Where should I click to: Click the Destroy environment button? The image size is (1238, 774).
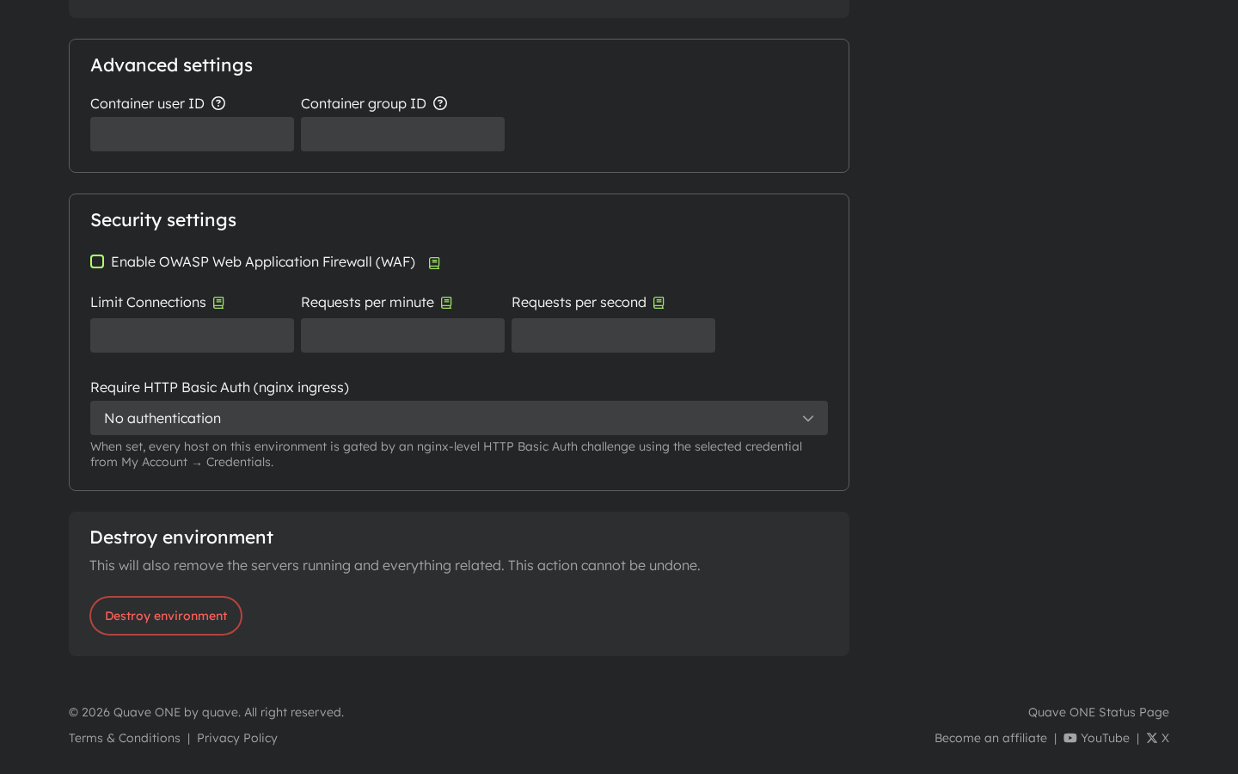click(x=165, y=616)
